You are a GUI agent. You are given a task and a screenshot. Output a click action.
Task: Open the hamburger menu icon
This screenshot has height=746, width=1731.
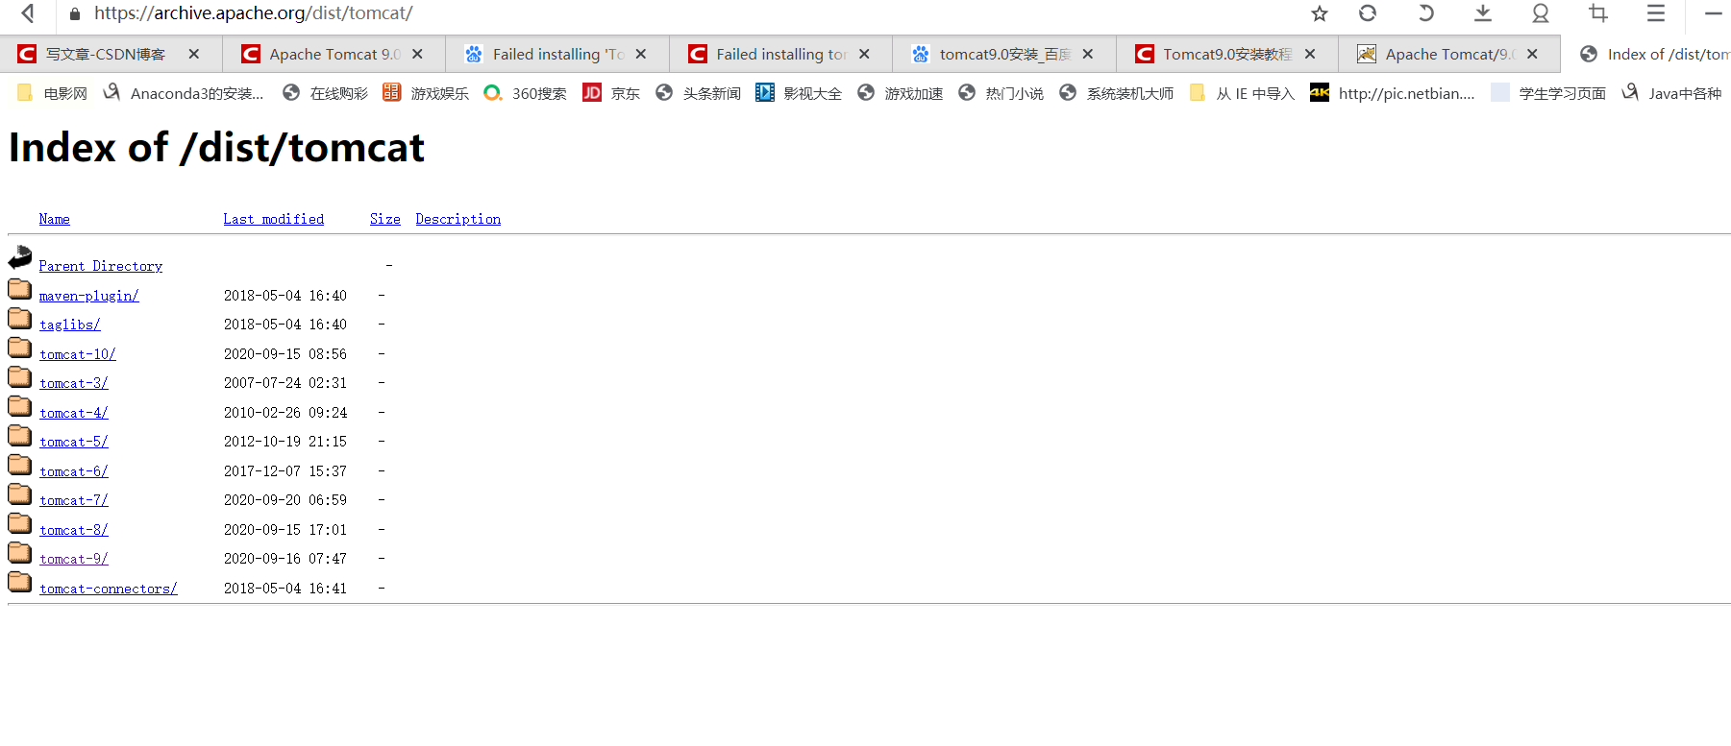click(x=1656, y=13)
